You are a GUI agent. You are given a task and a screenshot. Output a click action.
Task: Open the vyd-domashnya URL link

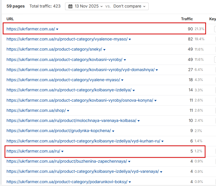pyautogui.click(x=81, y=70)
